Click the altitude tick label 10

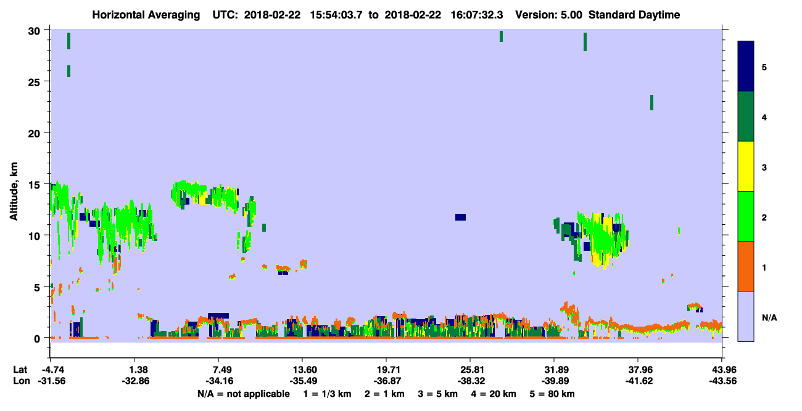35,235
